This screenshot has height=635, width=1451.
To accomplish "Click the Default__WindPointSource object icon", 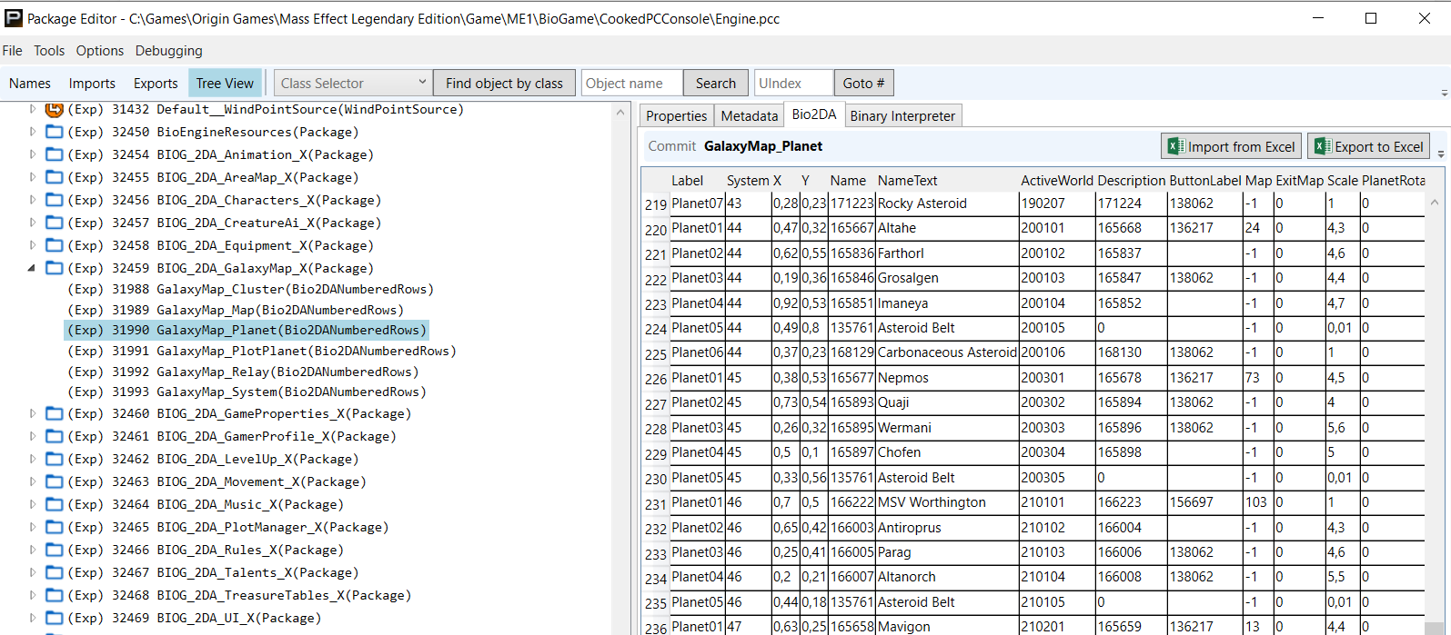I will (x=55, y=109).
